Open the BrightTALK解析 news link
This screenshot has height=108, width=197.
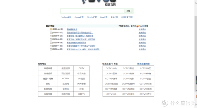(x=83, y=50)
